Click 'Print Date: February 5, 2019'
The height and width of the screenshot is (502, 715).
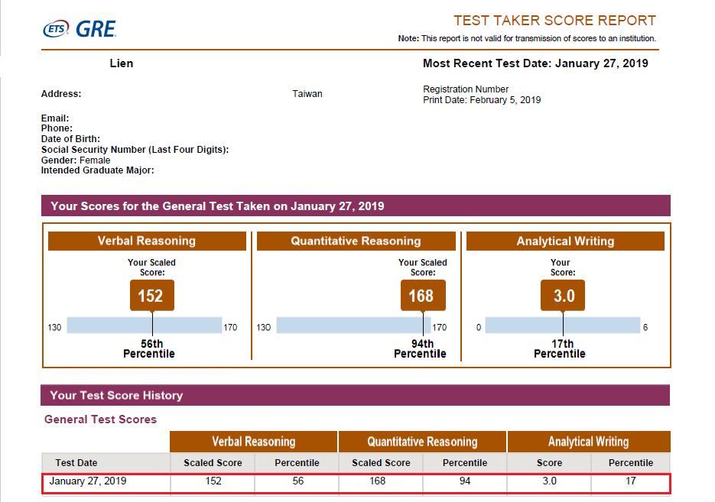(482, 100)
